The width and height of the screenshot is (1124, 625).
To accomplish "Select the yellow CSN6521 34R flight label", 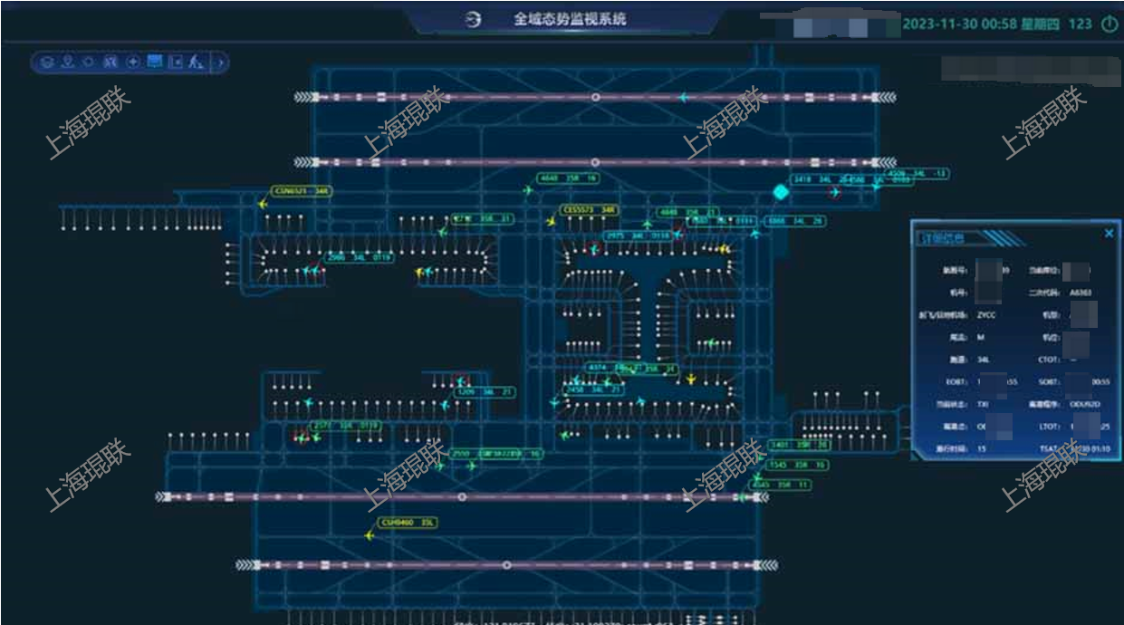I will click(302, 192).
